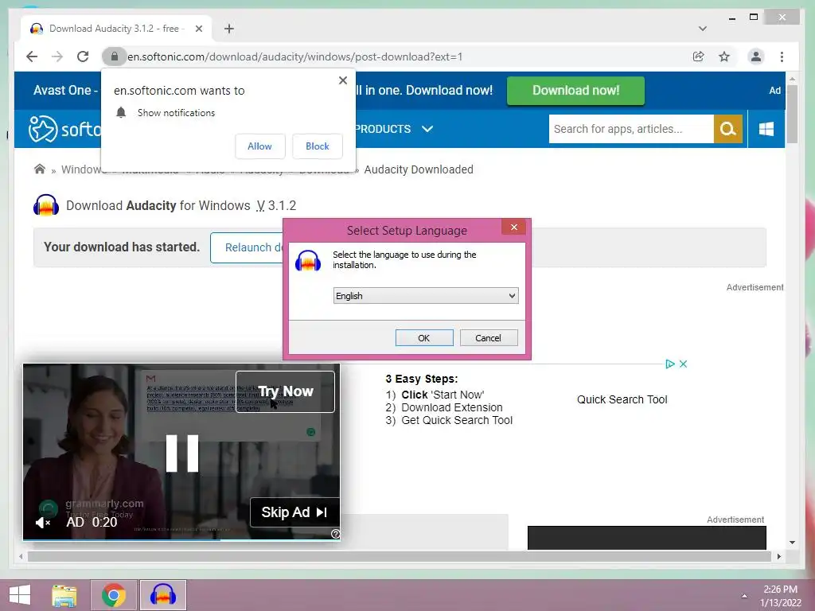Click the green Download now! button
The height and width of the screenshot is (611, 815).
(575, 91)
